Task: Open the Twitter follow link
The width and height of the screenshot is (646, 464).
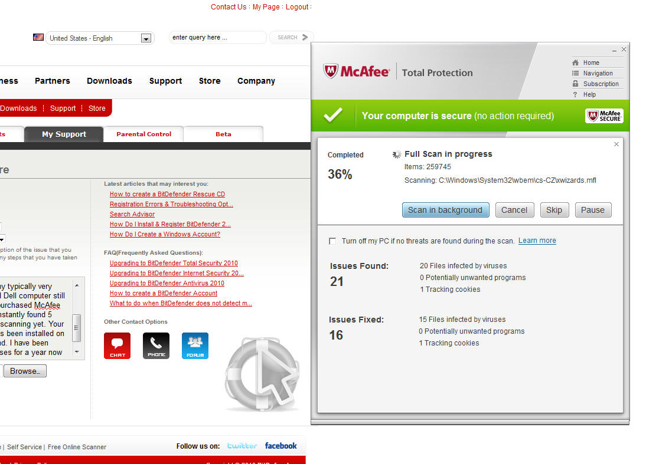Action: [242, 446]
